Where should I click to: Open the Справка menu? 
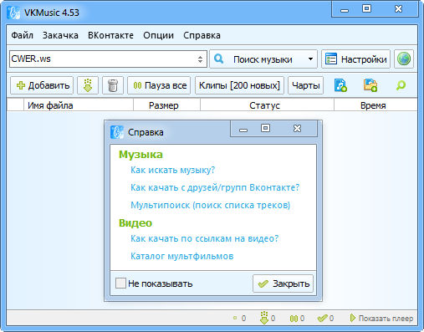[202, 35]
